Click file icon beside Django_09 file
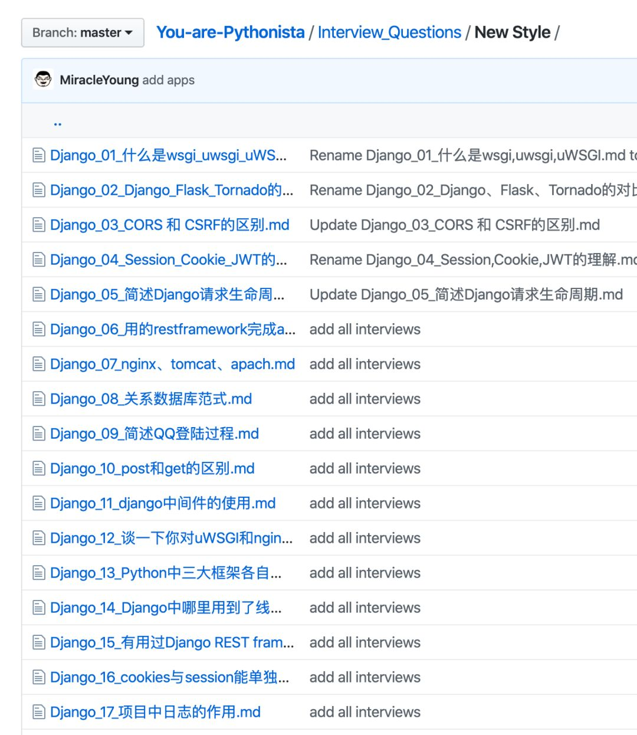Image resolution: width=637 pixels, height=735 pixels. [x=39, y=434]
